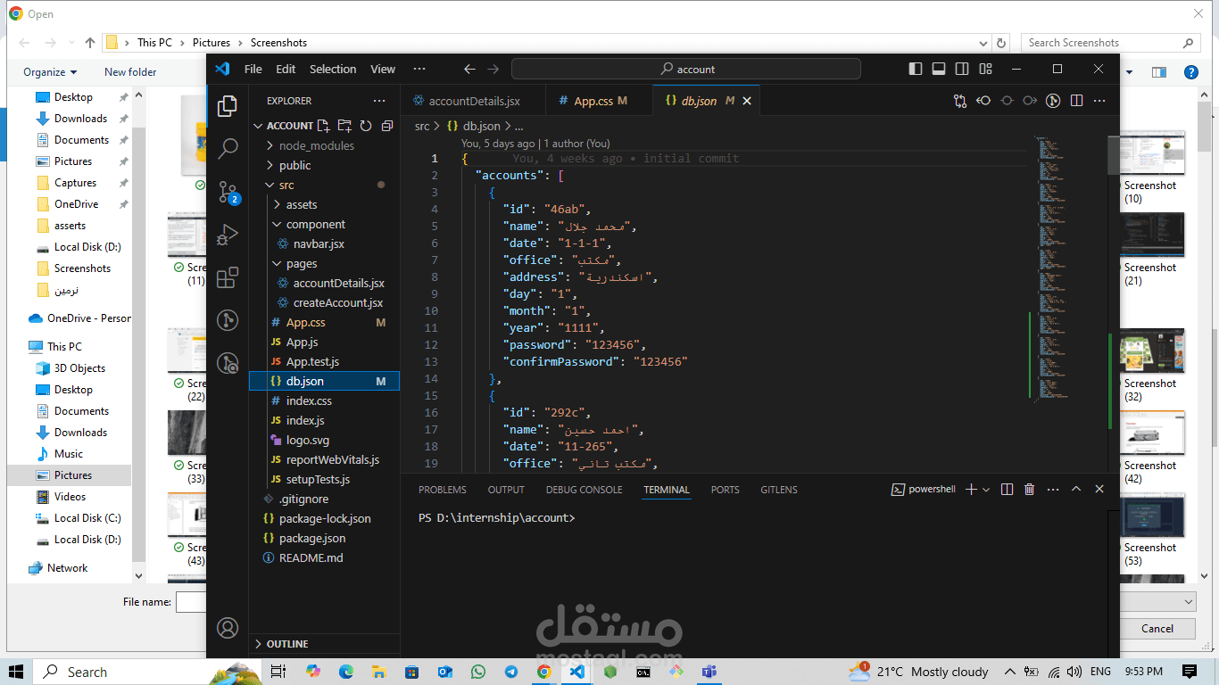The height and width of the screenshot is (685, 1219).
Task: Collapse the pages folder
Action: [301, 263]
